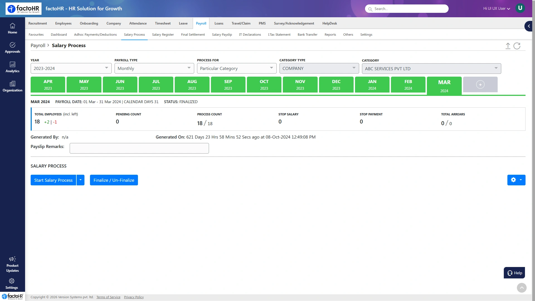Open Analytics in the sidebar
535x301 pixels.
click(x=13, y=67)
